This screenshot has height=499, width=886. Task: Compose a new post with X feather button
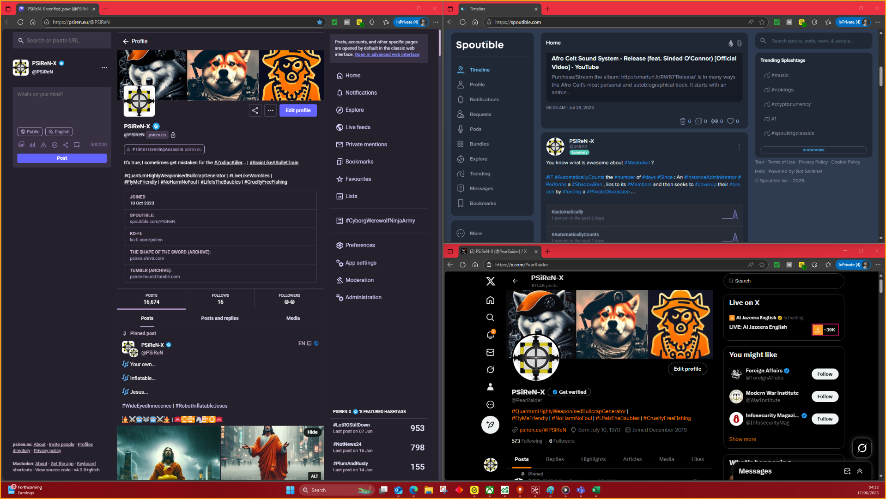pyautogui.click(x=491, y=425)
